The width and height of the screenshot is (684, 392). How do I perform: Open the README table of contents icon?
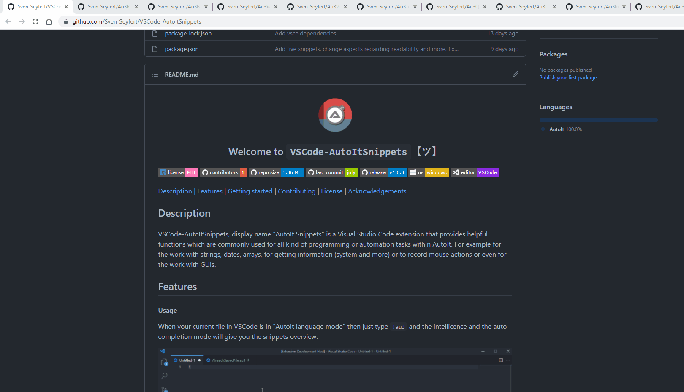coord(155,74)
